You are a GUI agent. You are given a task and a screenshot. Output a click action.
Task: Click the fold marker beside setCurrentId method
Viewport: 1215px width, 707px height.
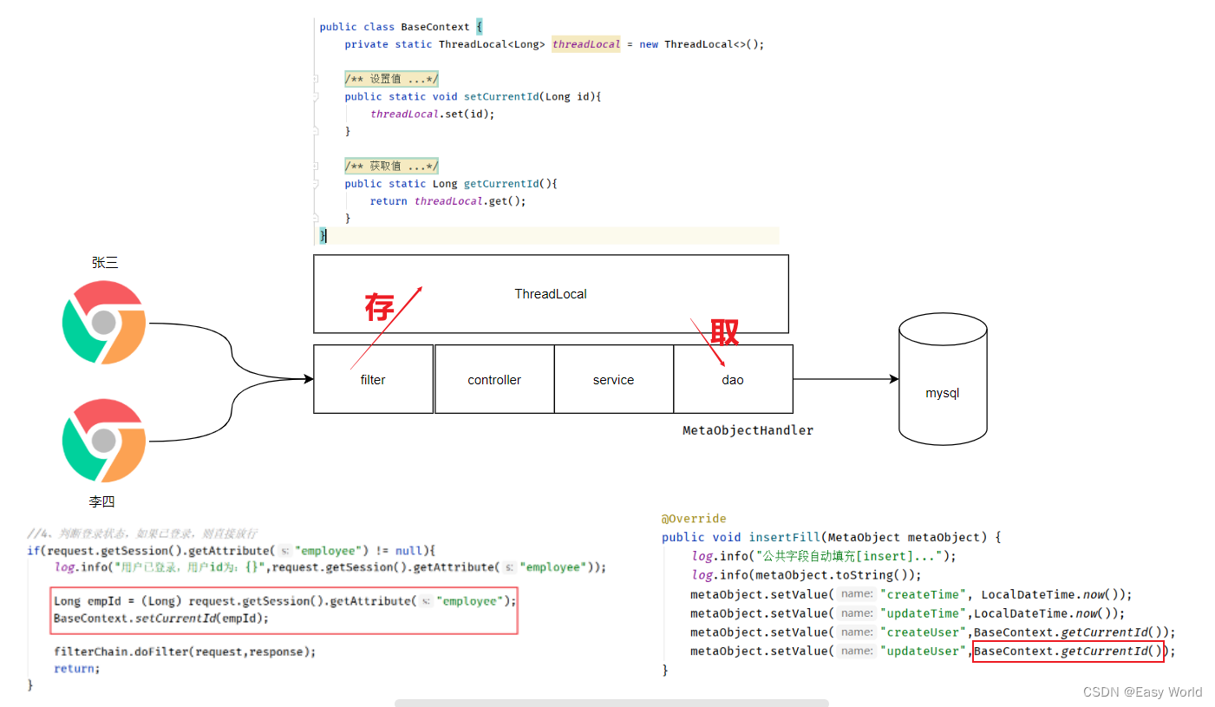(315, 96)
